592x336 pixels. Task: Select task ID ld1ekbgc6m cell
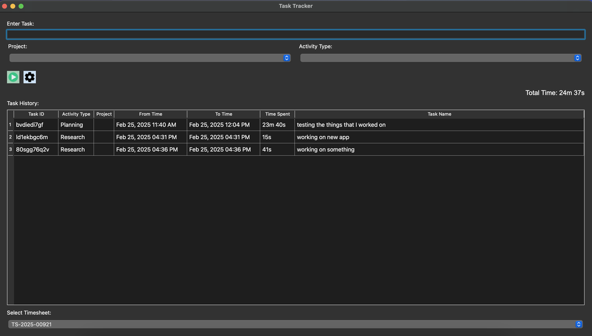tap(36, 137)
